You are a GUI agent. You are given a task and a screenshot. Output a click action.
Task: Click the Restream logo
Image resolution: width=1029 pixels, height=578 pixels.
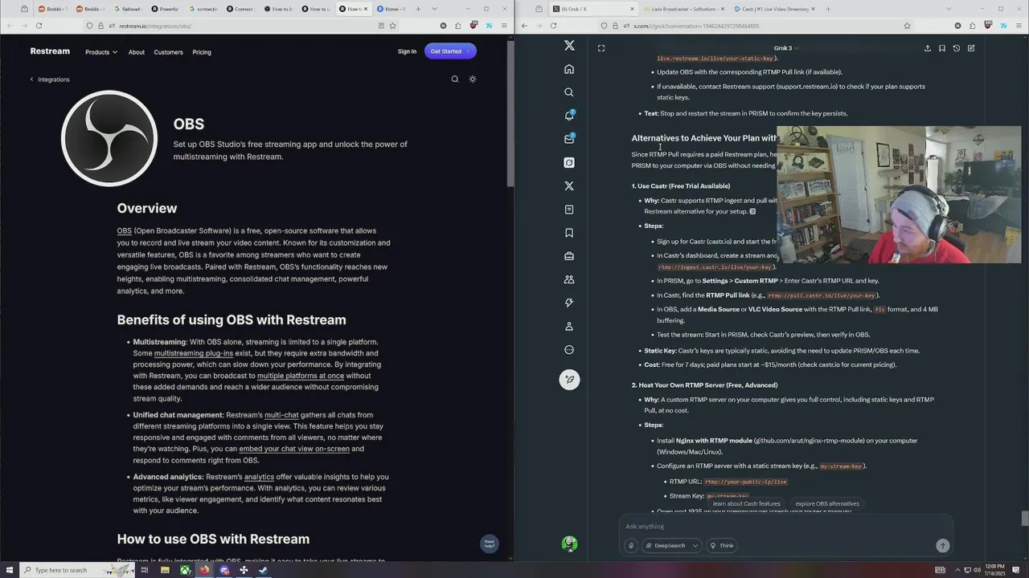50,51
